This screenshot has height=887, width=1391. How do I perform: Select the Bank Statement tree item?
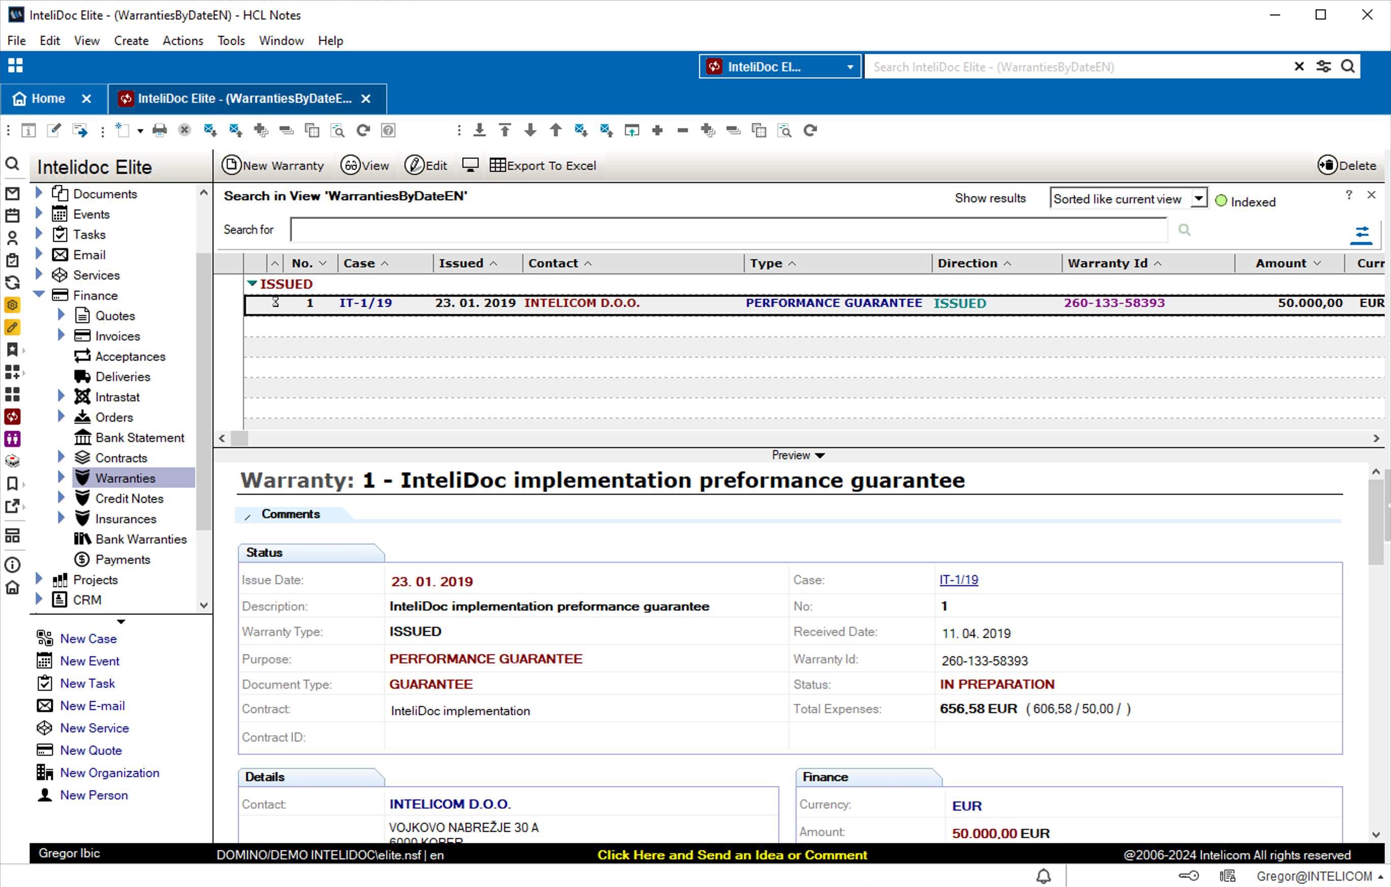pos(140,437)
